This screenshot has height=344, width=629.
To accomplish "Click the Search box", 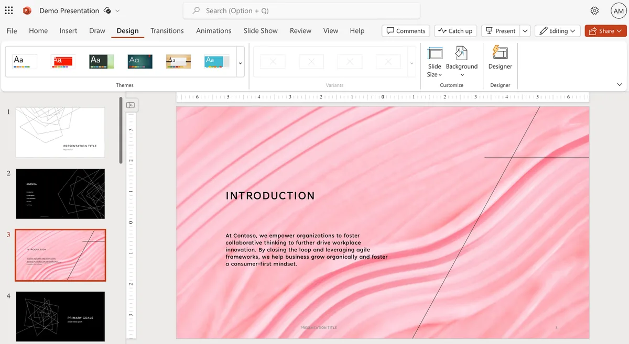I will (301, 10).
